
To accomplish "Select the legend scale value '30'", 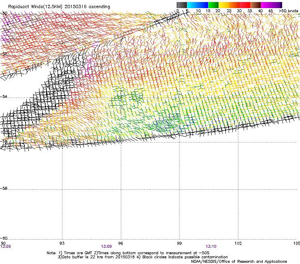I will 239,11.
